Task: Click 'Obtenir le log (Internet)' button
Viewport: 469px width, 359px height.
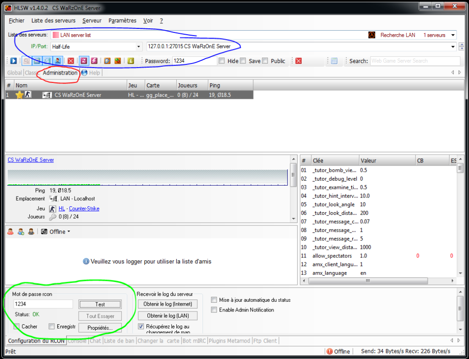Action: click(167, 304)
